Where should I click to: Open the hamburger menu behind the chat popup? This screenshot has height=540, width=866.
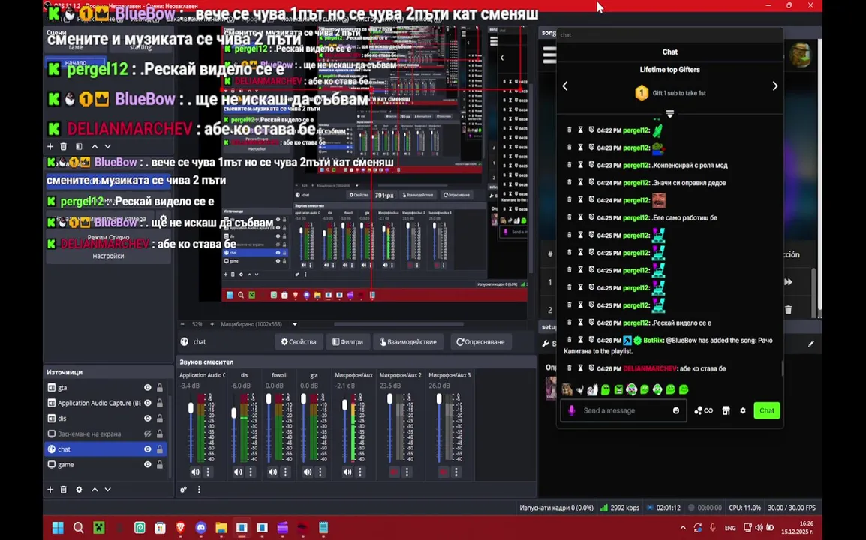[x=549, y=55]
